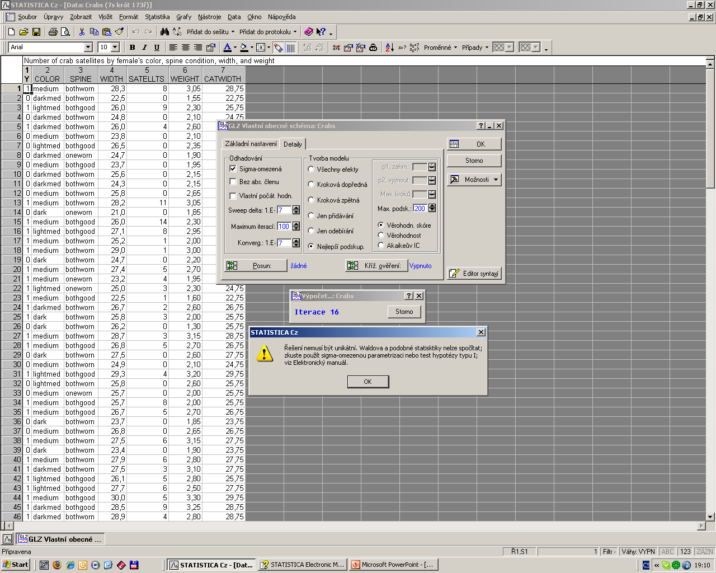Create a new document via New icon
Screen dimensions: 716x573
11,32
